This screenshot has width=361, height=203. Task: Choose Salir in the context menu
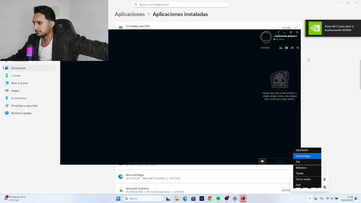(x=307, y=185)
